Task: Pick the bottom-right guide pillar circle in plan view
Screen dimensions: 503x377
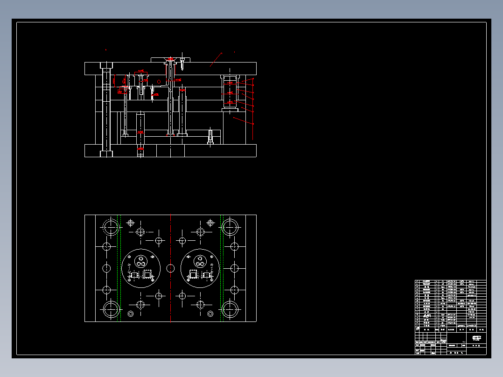Action: pyautogui.click(x=230, y=310)
